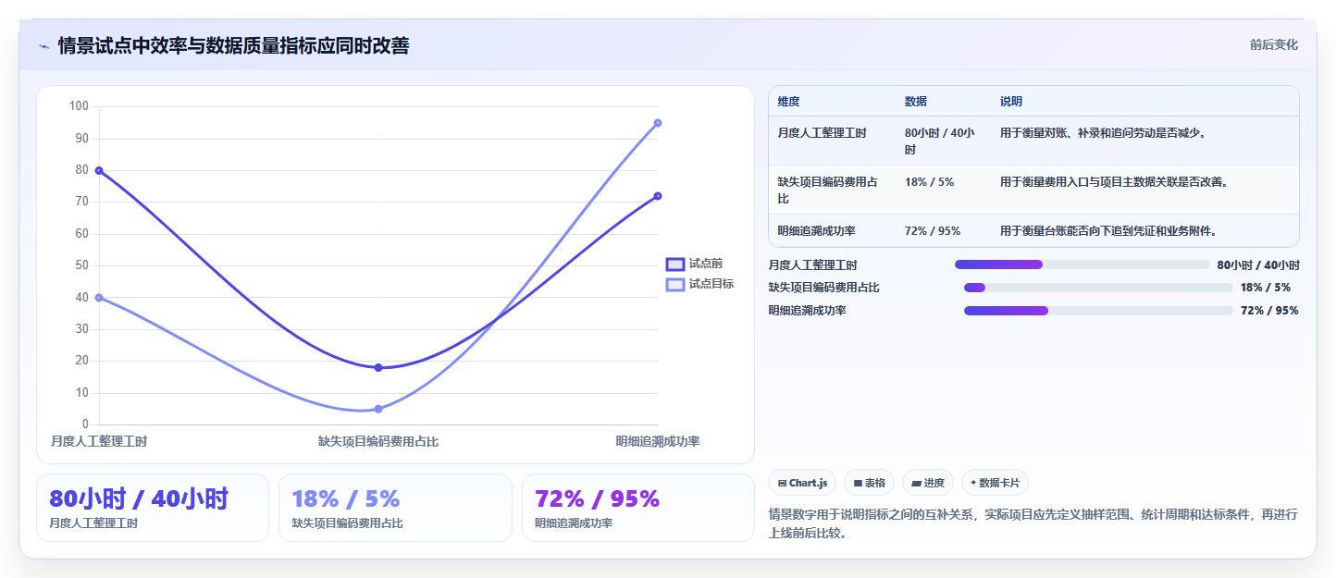This screenshot has height=578, width=1336.
Task: Click the card title 情景试点中效率与数据质量指标应同时改善
Action: point(233,45)
